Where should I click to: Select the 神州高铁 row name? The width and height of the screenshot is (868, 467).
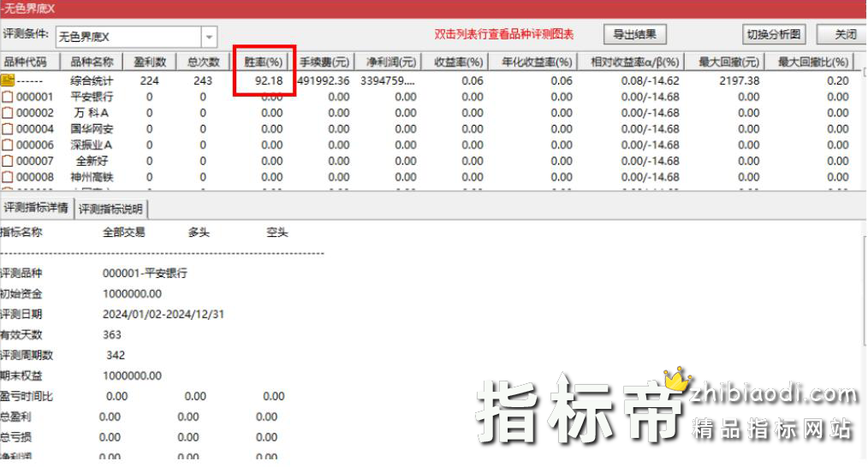coord(92,177)
